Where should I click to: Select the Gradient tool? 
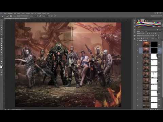click(2, 46)
